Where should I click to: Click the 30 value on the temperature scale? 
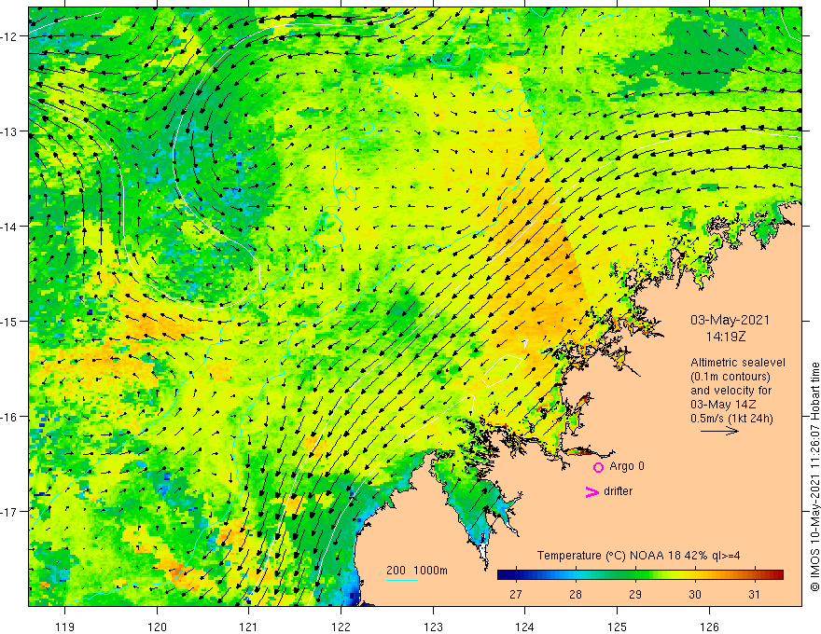coord(695,595)
